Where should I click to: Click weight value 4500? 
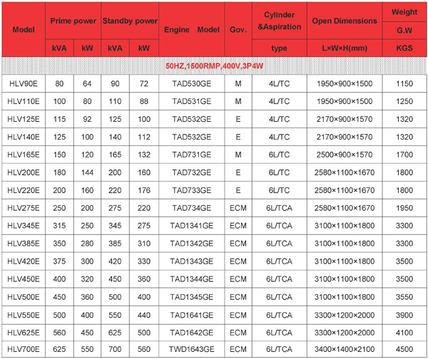click(404, 349)
